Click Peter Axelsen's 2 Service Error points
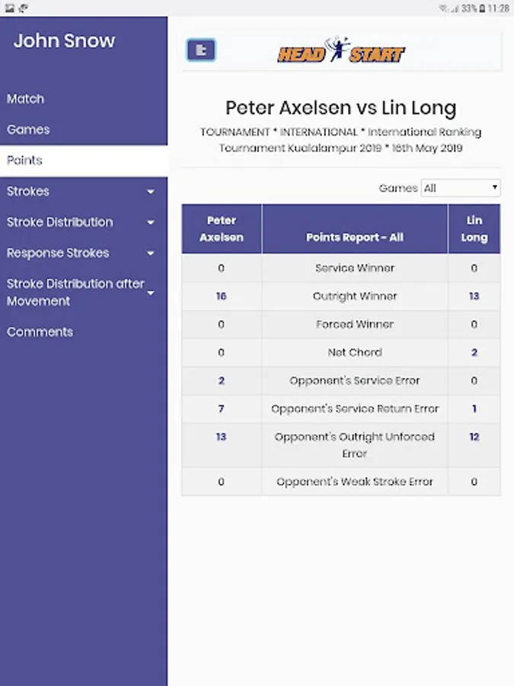The height and width of the screenshot is (686, 514). coord(221,380)
